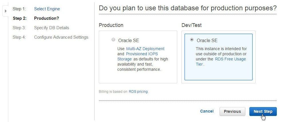The height and width of the screenshot is (122, 288).
Task: Go back to Step 1 Select Engine
Action: 47,9
